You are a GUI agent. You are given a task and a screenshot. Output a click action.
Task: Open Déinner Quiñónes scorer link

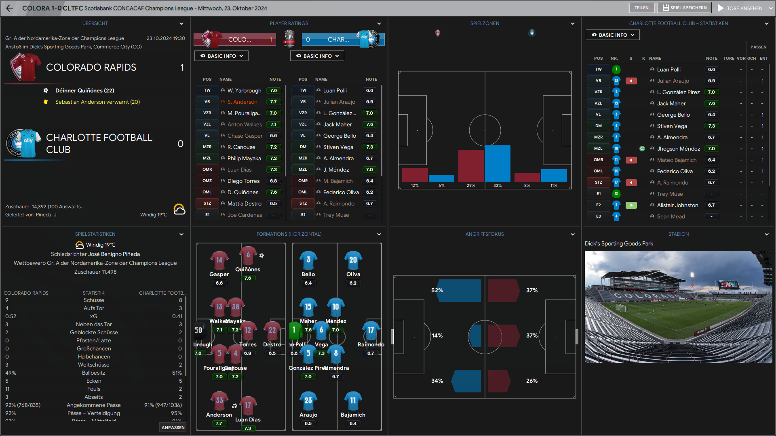[x=85, y=91]
